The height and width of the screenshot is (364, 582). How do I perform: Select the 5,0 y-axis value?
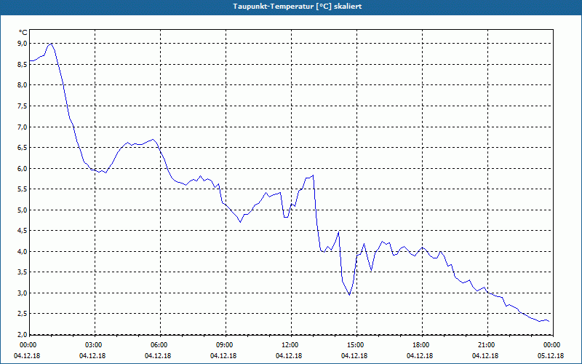[x=23, y=210]
